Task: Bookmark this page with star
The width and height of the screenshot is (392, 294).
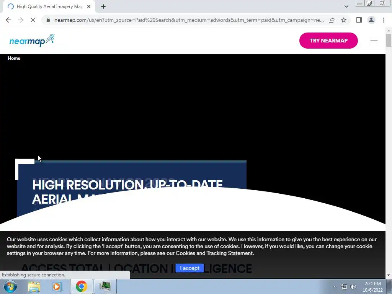Action: click(344, 20)
